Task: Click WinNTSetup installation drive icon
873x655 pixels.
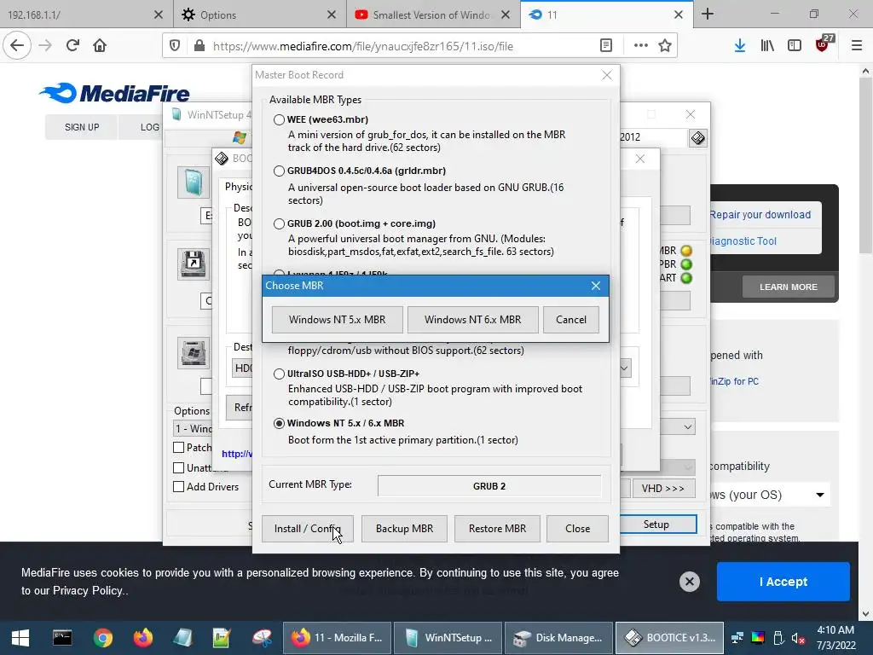Action: click(x=194, y=353)
